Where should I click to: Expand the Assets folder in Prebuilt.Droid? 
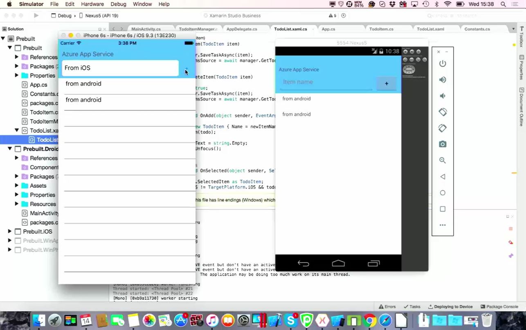coord(17,186)
